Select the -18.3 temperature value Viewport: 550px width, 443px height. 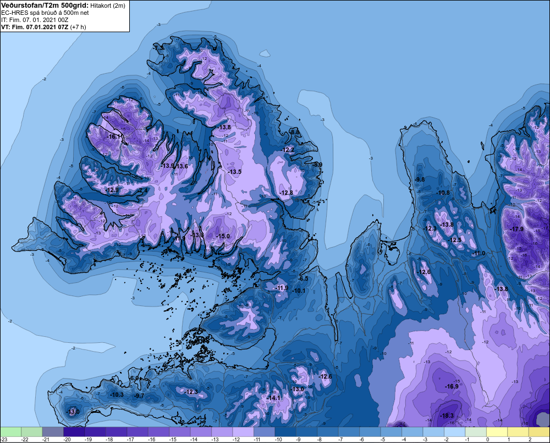click(x=447, y=415)
